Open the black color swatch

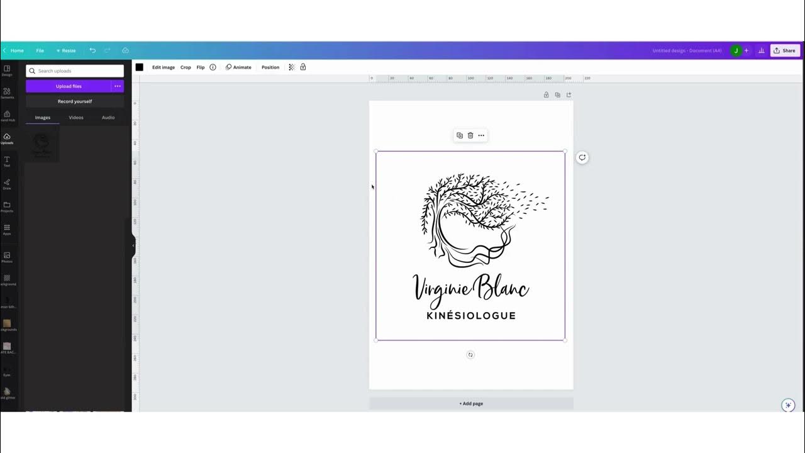[139, 67]
